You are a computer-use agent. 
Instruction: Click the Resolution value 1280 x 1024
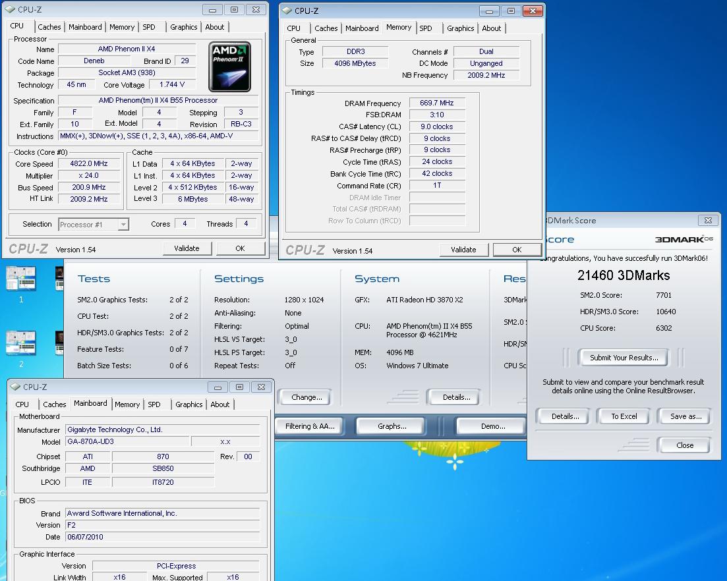tap(304, 300)
